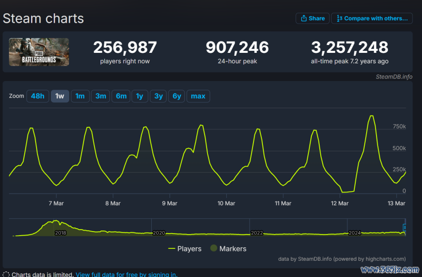Click the navigator range handle at right edge
This screenshot has height=277, width=422.
click(x=405, y=228)
